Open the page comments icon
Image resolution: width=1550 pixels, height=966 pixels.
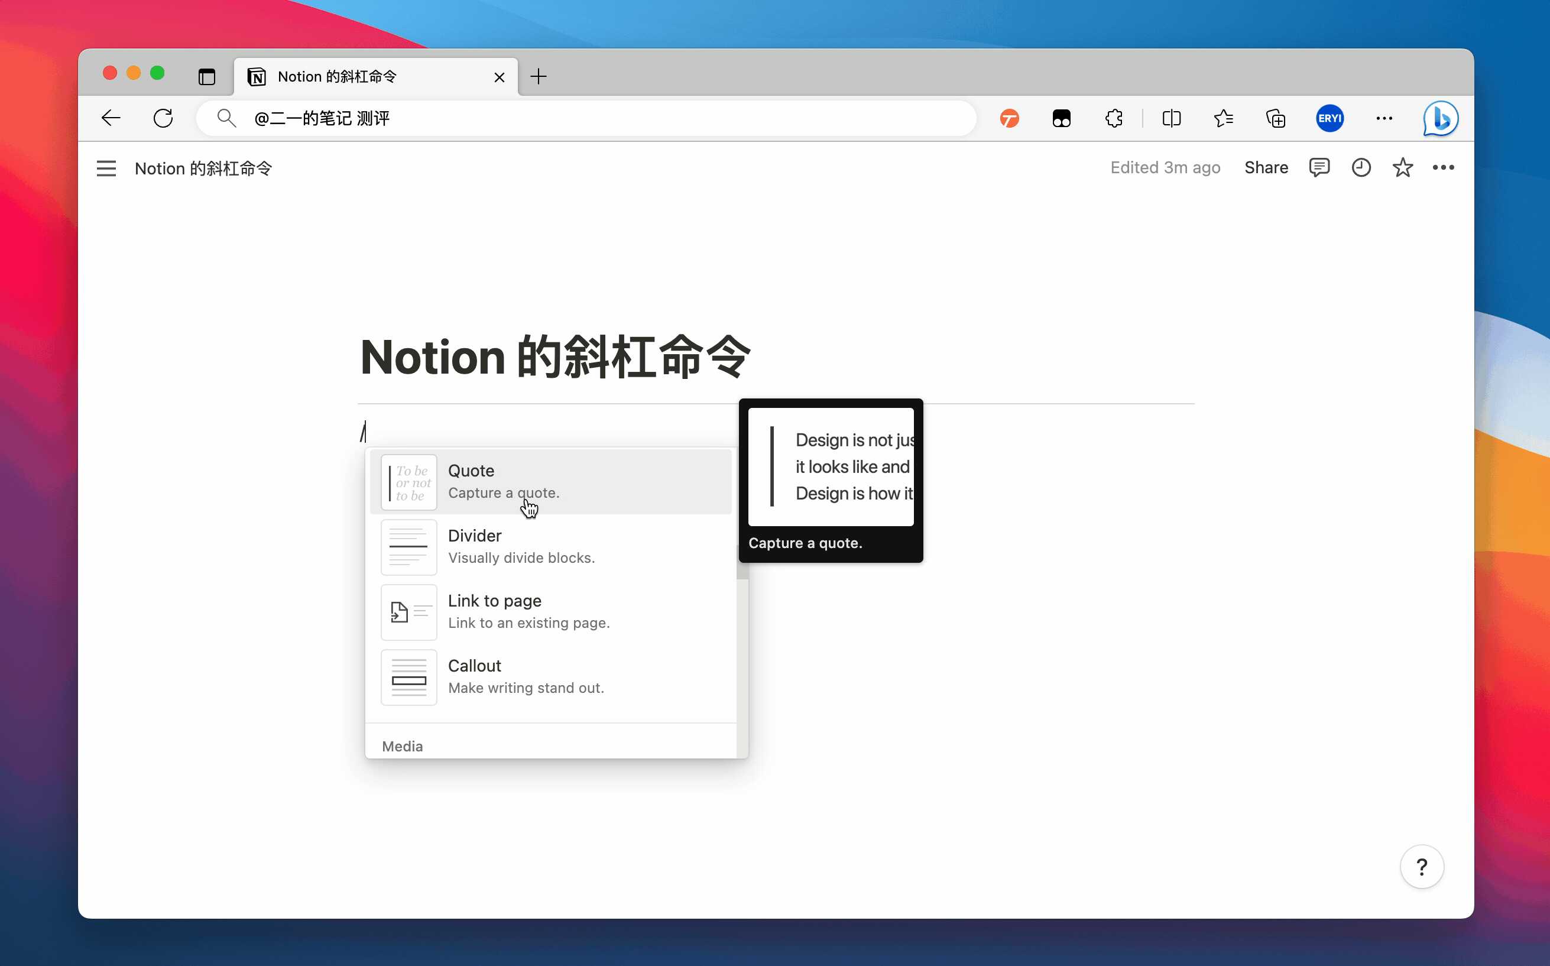point(1319,167)
